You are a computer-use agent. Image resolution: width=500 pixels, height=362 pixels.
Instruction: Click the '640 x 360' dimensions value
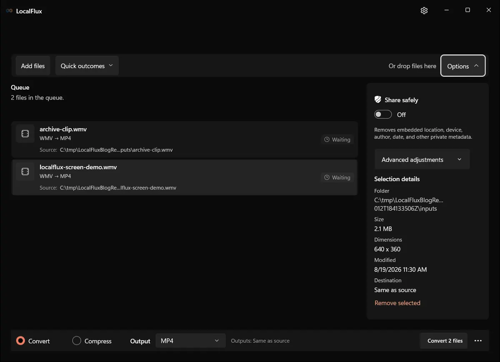point(387,249)
